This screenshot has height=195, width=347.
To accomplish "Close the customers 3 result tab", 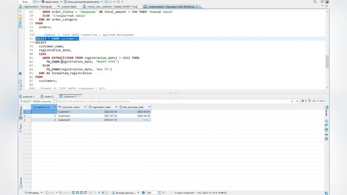I will coord(80,96).
